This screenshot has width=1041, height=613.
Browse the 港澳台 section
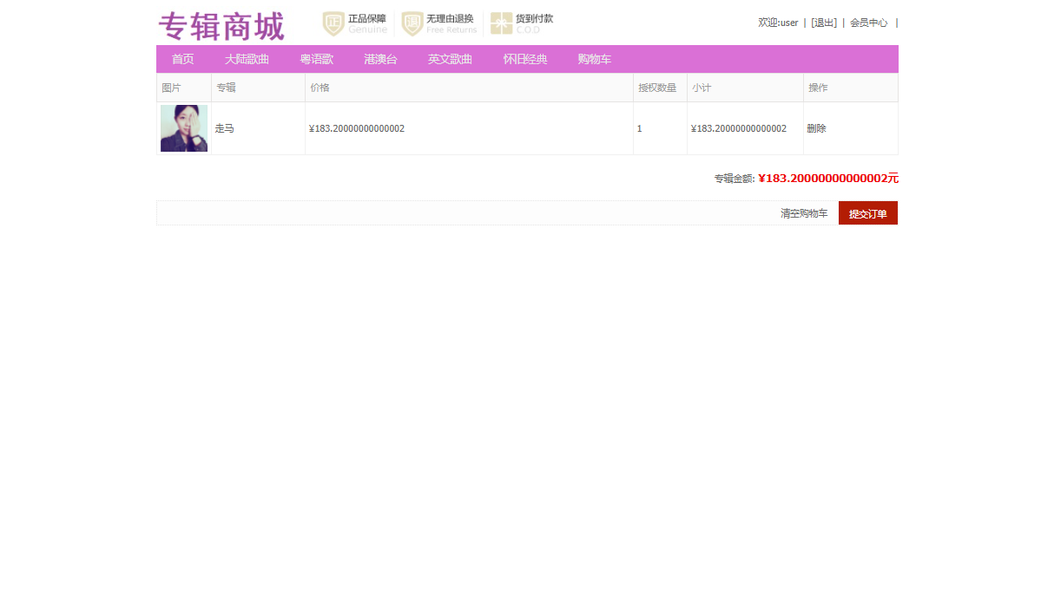pyautogui.click(x=380, y=59)
